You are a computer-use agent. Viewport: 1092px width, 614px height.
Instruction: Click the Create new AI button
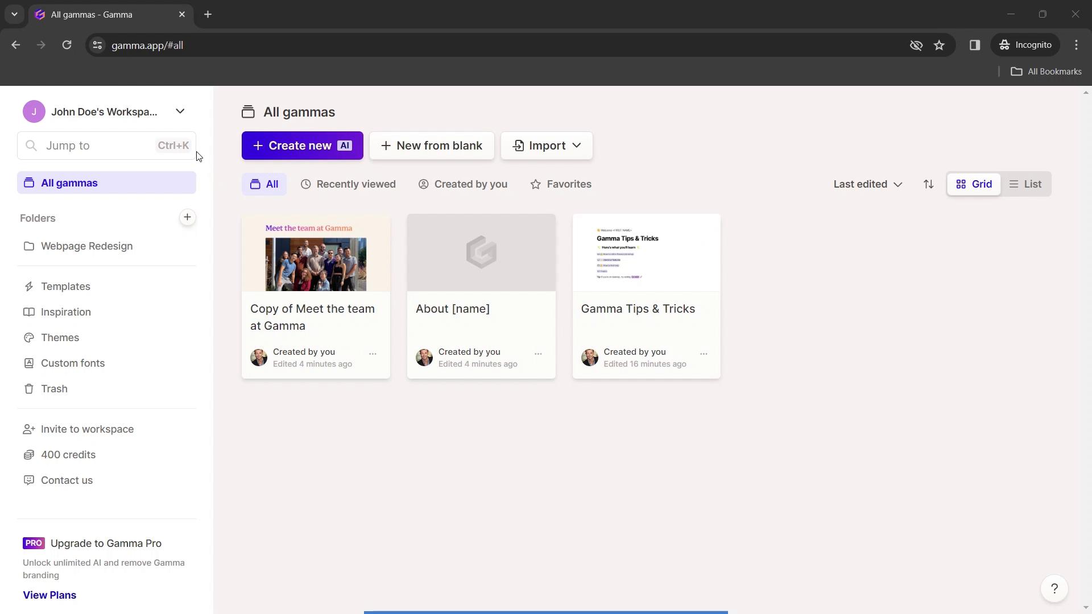[x=303, y=146]
